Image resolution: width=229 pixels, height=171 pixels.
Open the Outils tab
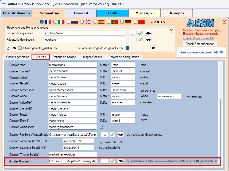[112, 13]
